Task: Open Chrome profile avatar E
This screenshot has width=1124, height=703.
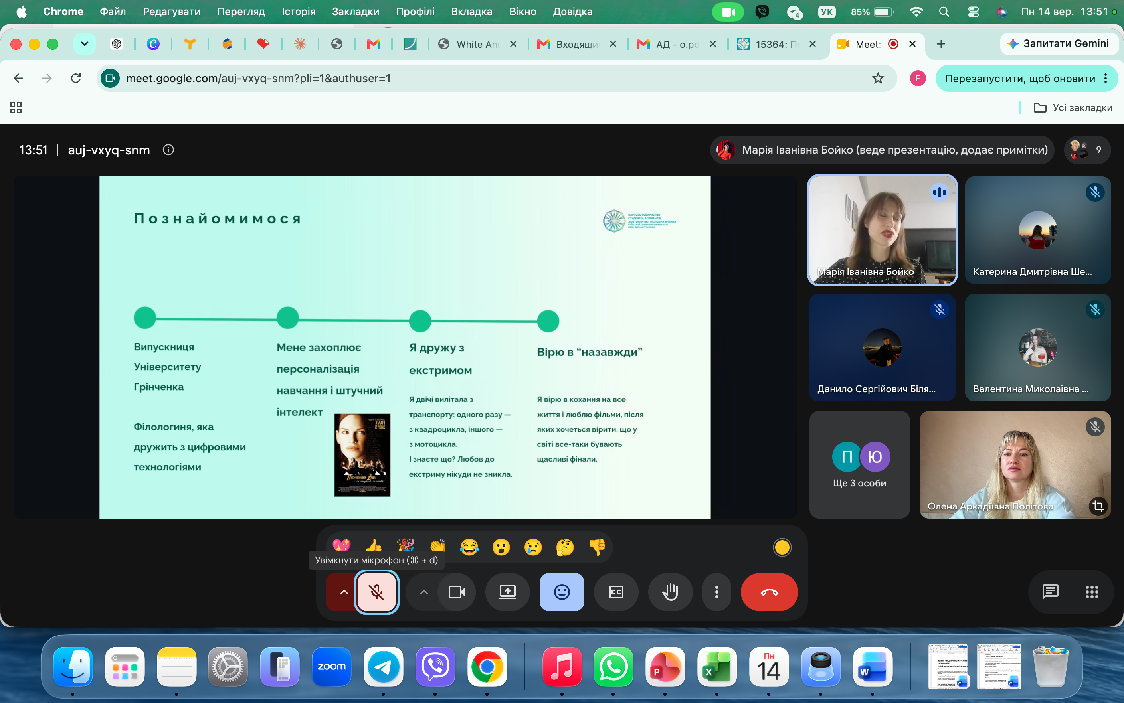Action: click(918, 78)
